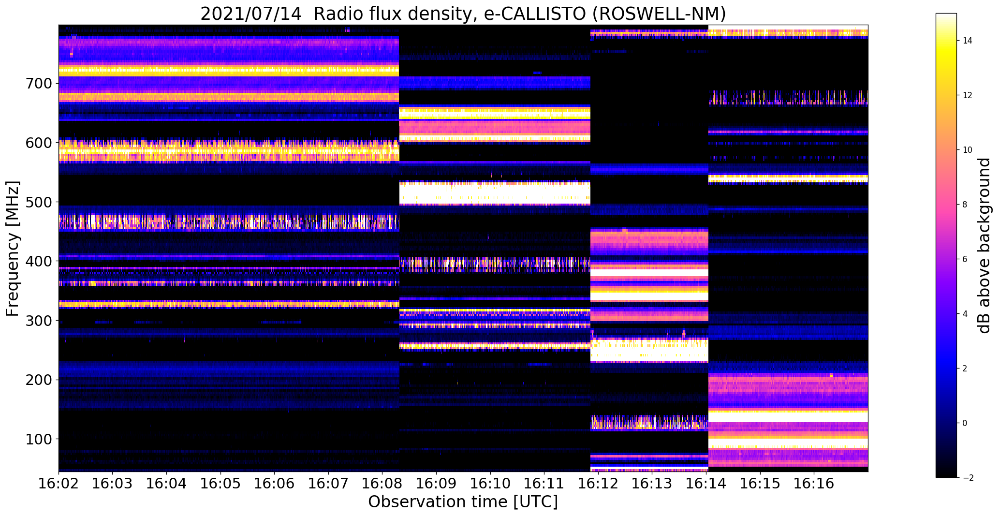
Task: Click the 16:11 time tick label
Action: 544,483
